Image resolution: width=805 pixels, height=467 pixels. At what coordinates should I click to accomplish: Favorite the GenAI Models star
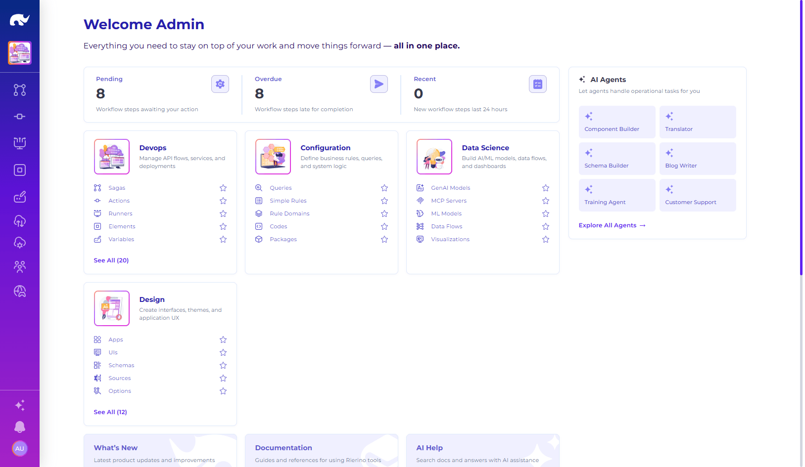coord(546,188)
